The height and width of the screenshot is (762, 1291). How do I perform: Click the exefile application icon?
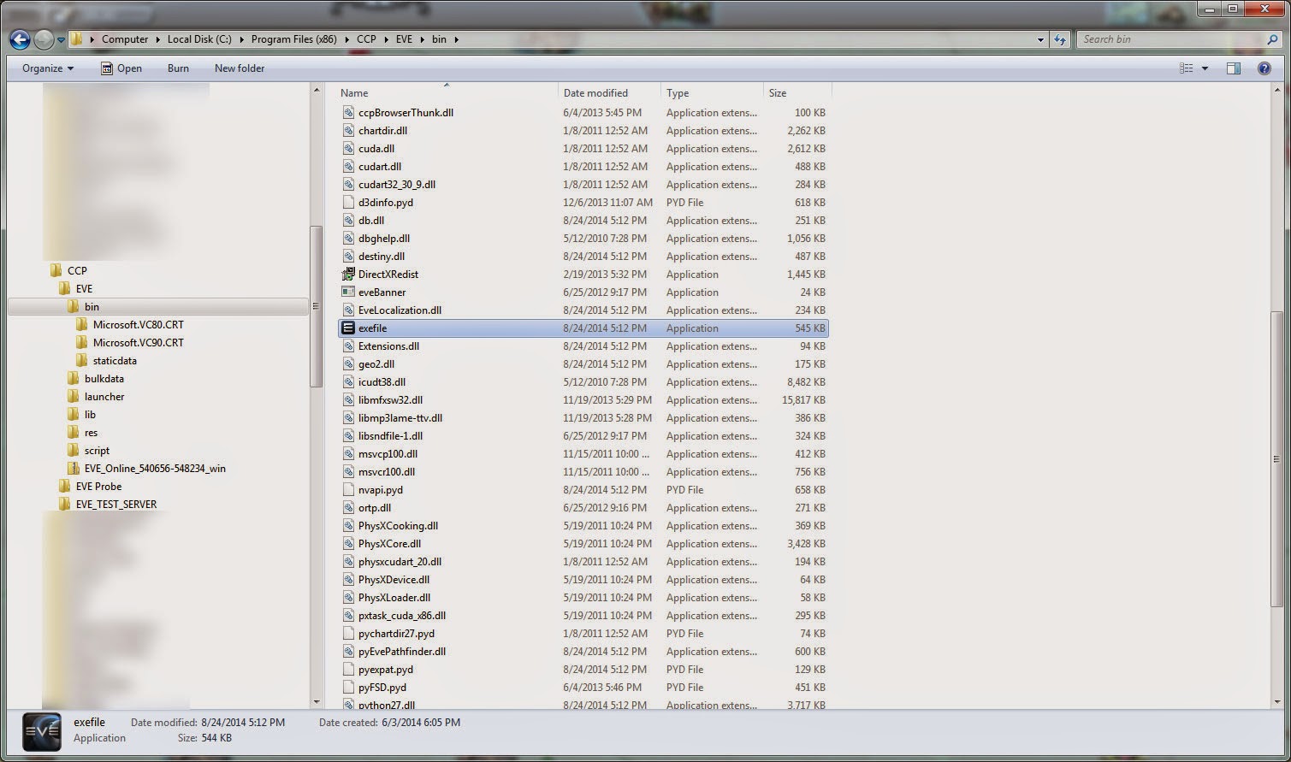coord(348,328)
